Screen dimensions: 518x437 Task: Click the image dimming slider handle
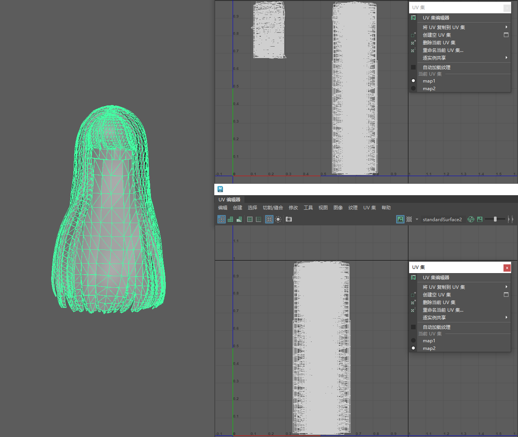[495, 219]
